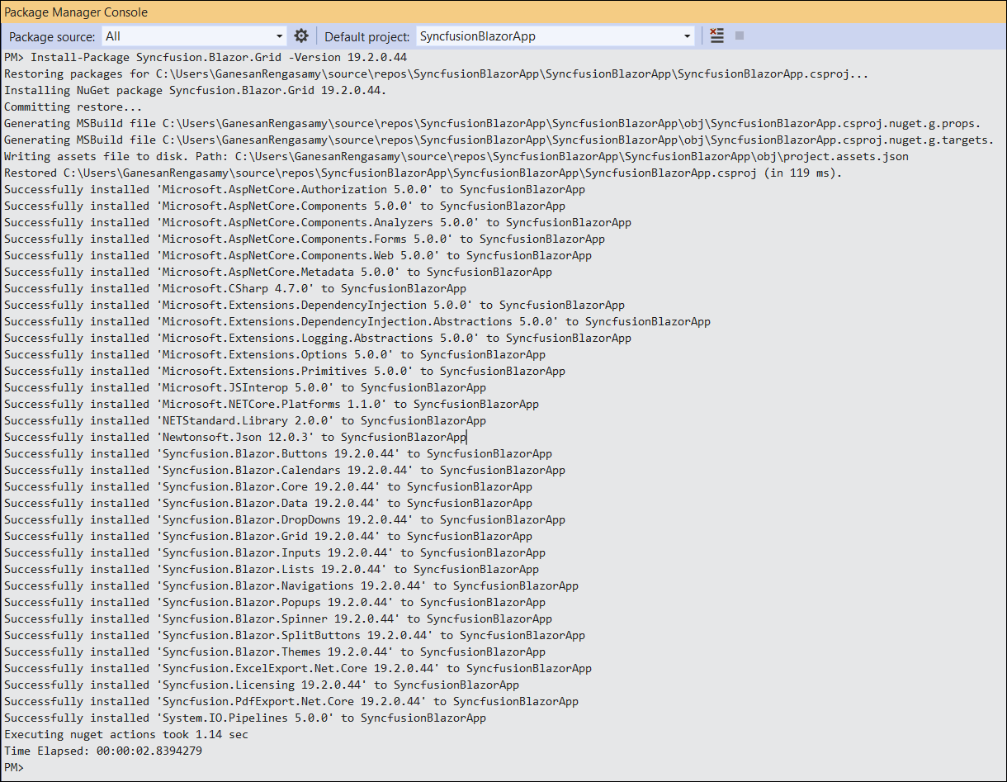Click the Microsoft.AspNetCore.Authorization 5.0.0 installed line
This screenshot has width=1007, height=782.
(295, 189)
